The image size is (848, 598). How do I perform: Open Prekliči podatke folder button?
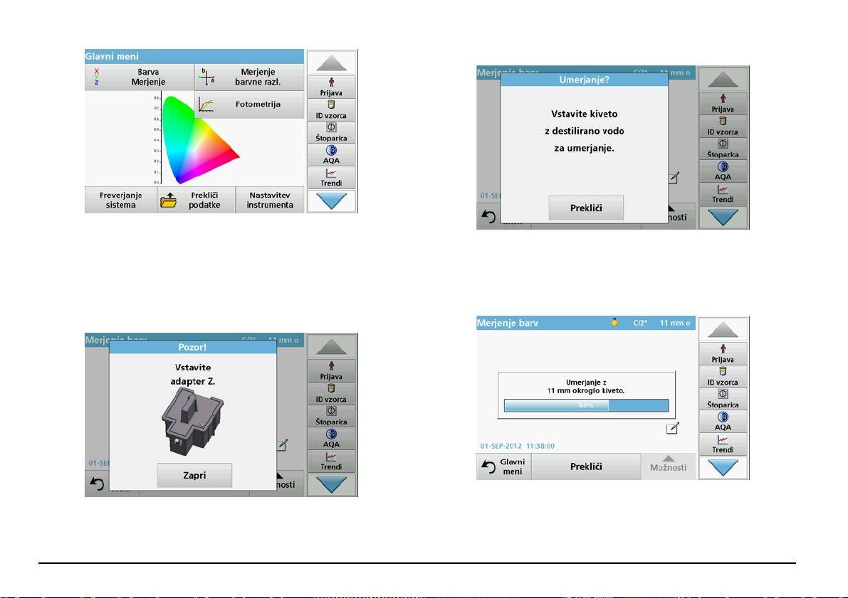tap(194, 201)
